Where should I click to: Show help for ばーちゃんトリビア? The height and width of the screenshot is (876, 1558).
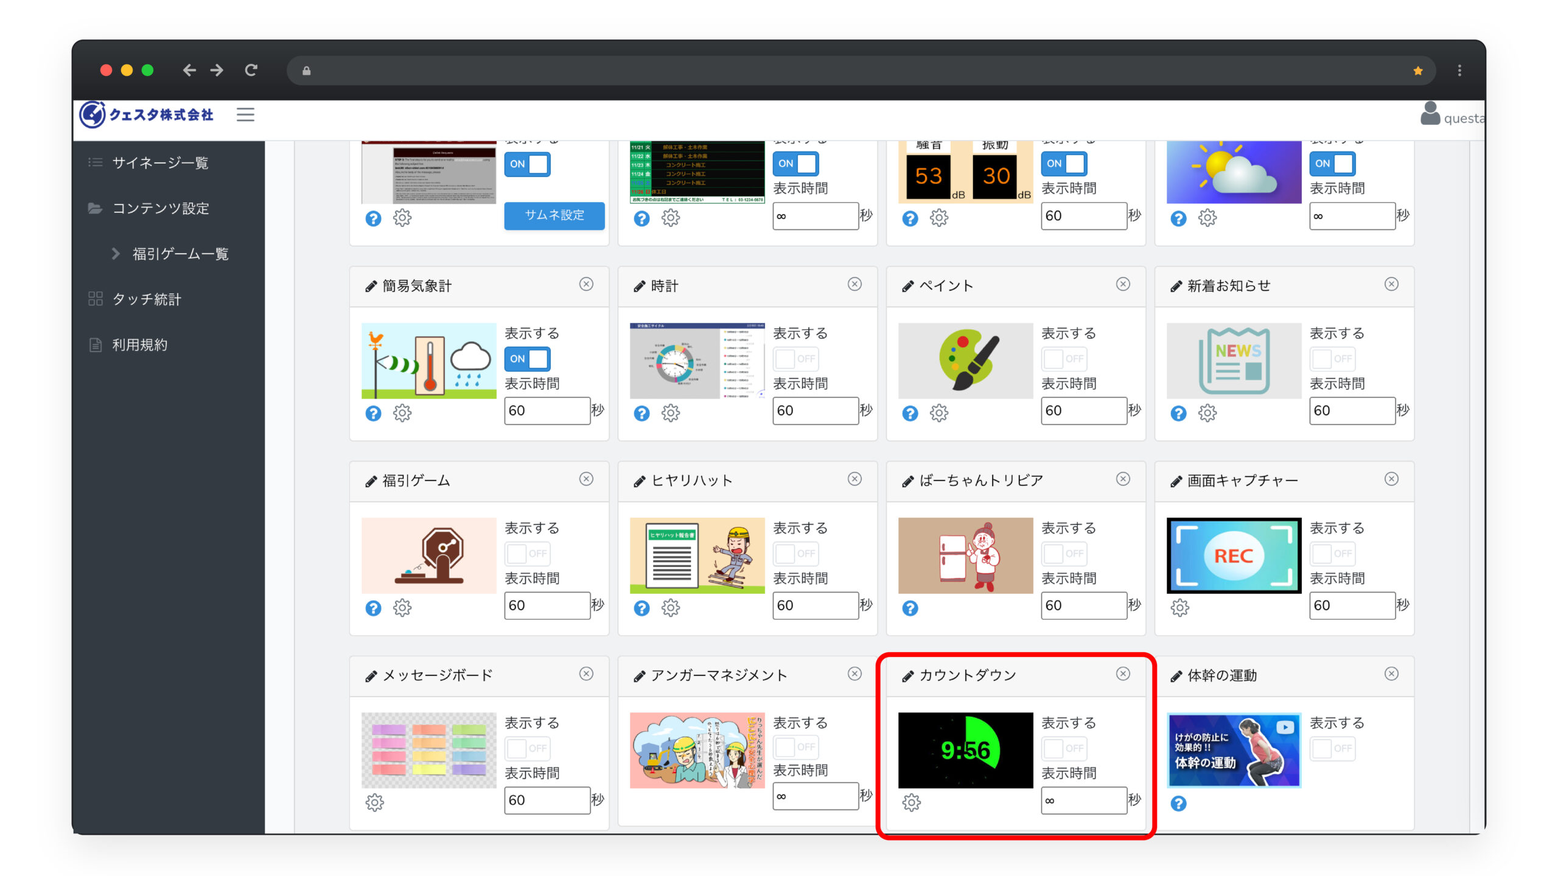910,608
